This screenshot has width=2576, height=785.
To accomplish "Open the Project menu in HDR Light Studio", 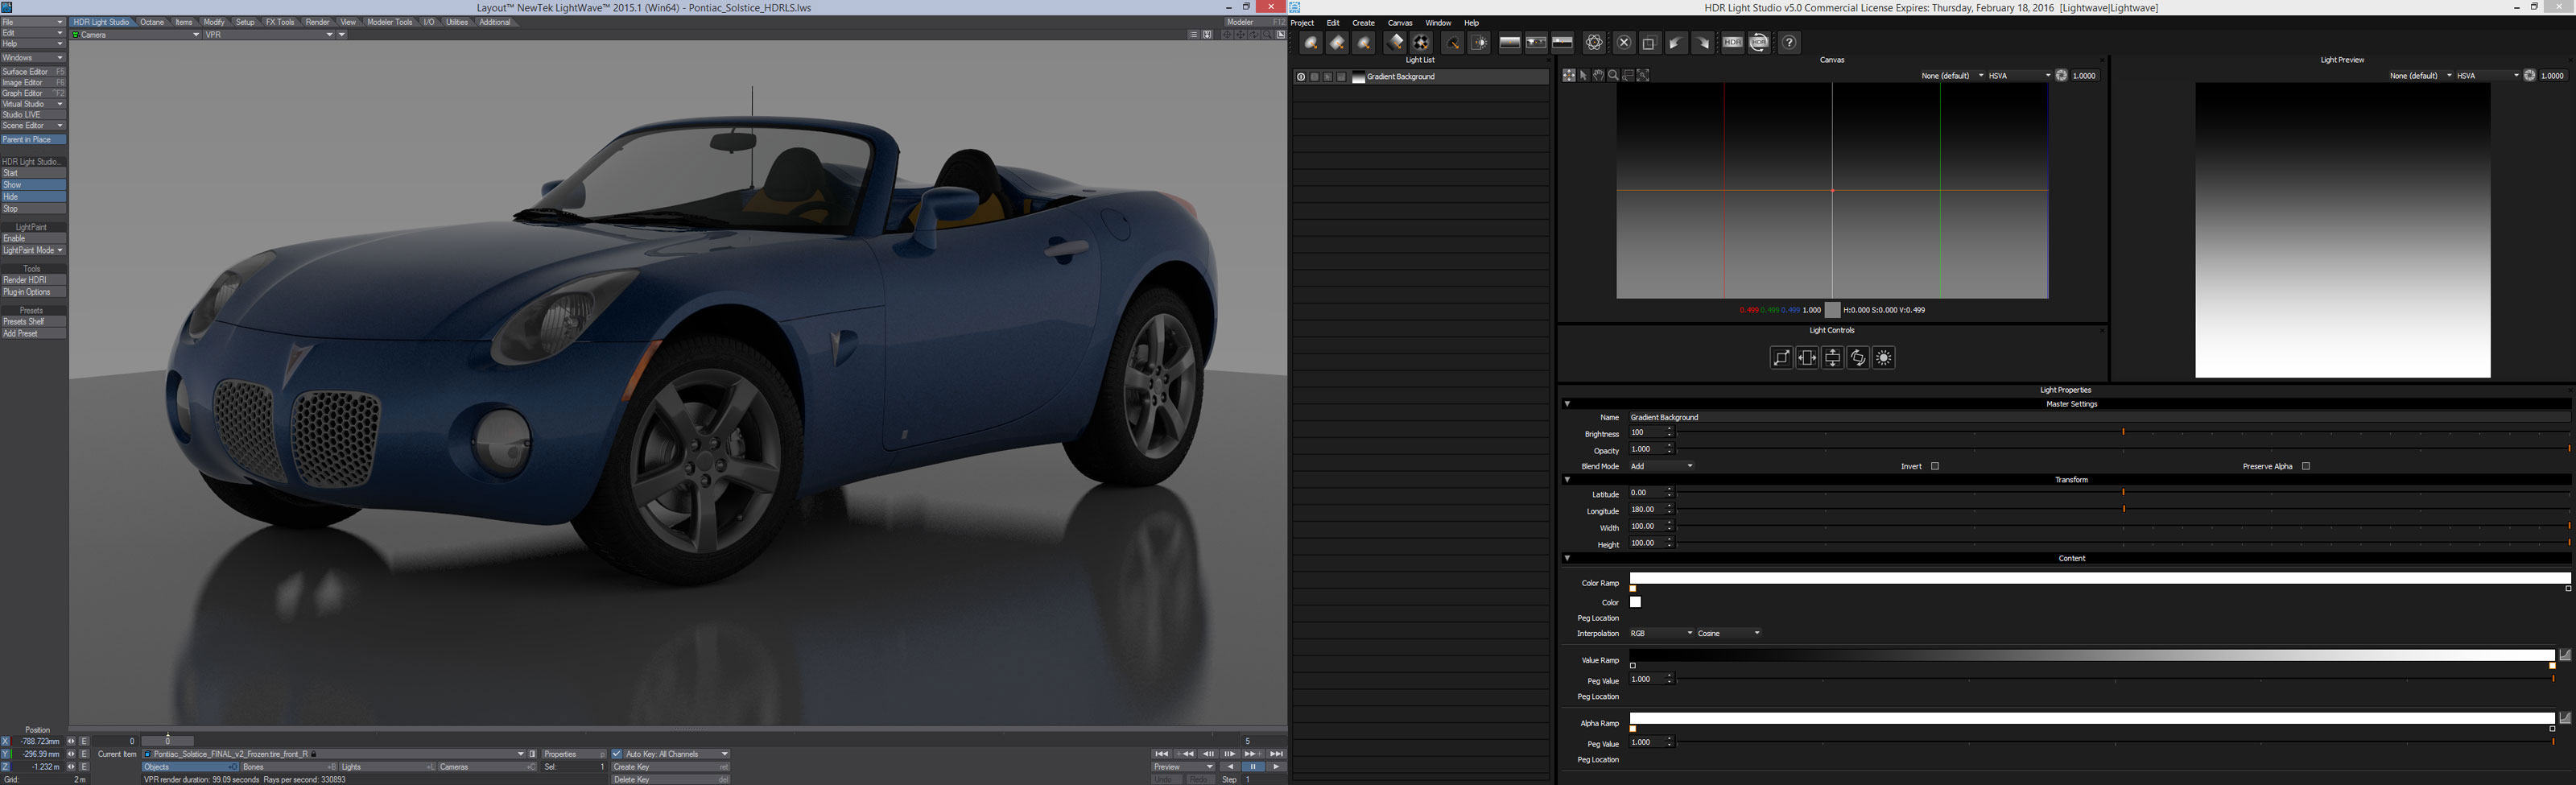I will 1302,23.
